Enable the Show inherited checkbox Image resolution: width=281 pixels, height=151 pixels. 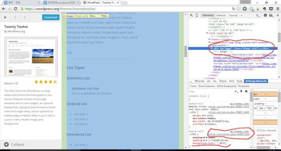(258, 130)
